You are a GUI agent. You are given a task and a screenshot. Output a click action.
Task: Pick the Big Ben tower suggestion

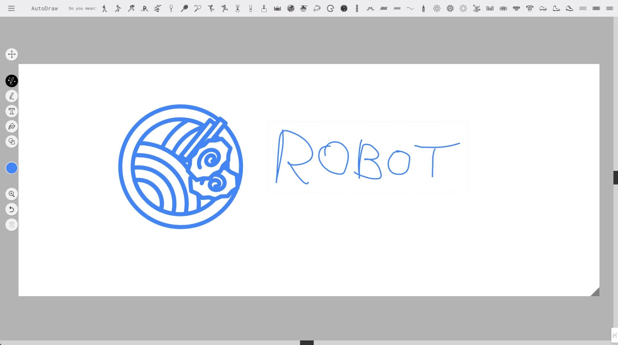coord(423,8)
